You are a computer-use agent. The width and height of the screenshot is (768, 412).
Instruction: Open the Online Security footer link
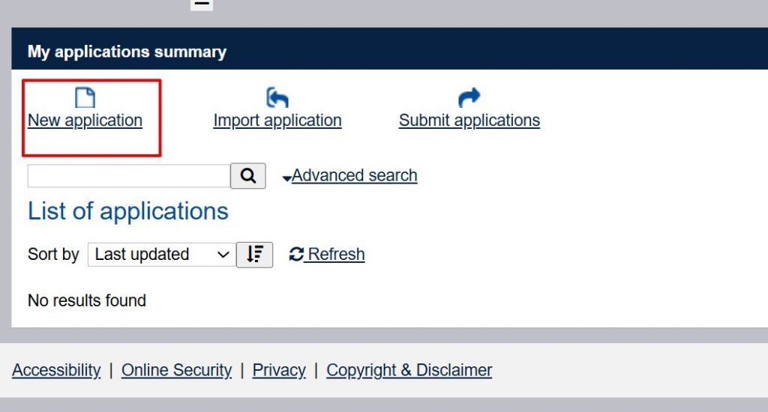tap(177, 370)
